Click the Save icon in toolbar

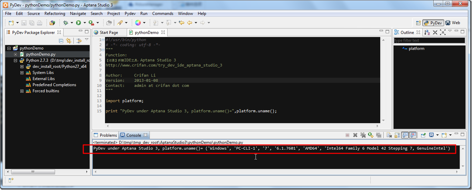24,23
